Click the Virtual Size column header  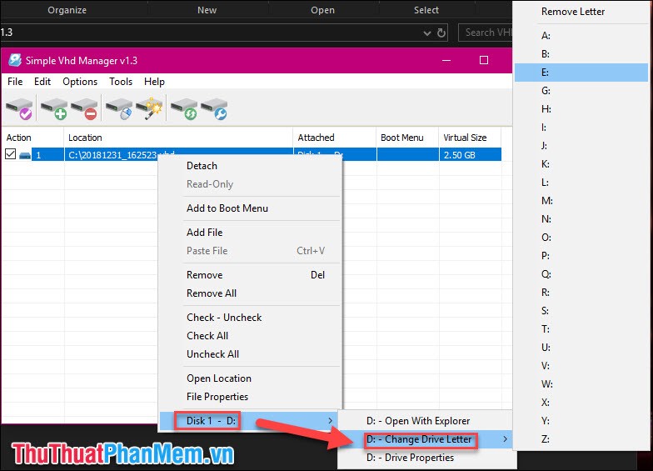coord(470,138)
